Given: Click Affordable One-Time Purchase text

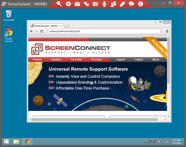Looking at the screenshot, I should coord(82,88).
